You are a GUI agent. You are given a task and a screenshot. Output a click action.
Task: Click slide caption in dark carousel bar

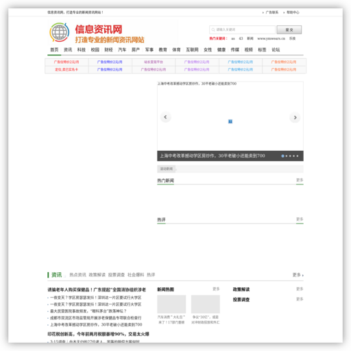(213, 156)
